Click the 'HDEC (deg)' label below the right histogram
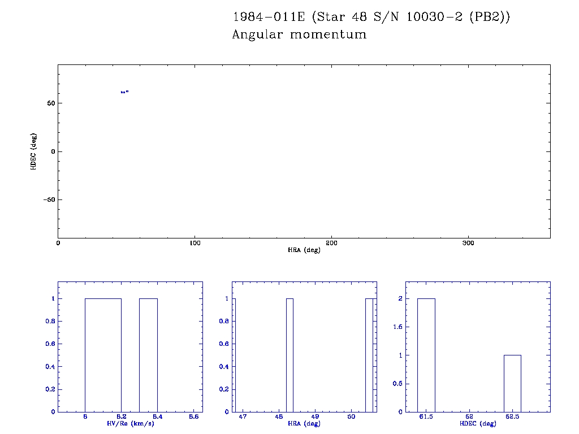Image resolution: width=579 pixels, height=434 pixels. pyautogui.click(x=478, y=424)
